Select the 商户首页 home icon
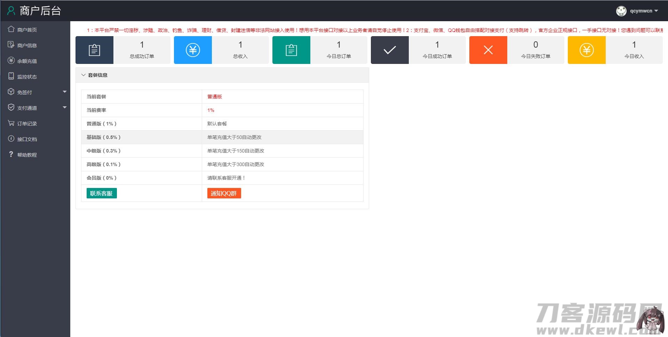The image size is (668, 337). click(x=11, y=29)
